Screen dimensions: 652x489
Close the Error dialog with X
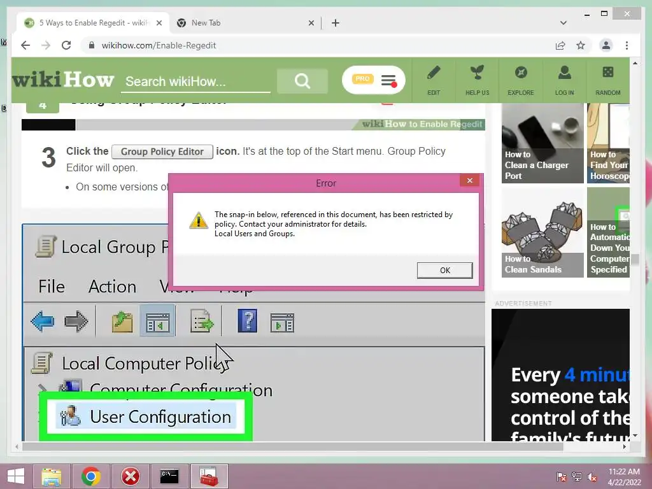point(470,180)
